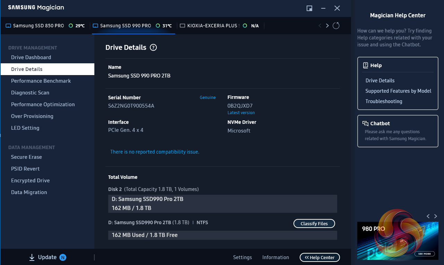Click SEE MORE on the 980 PRO banner
The image size is (444, 265).
pos(425,254)
